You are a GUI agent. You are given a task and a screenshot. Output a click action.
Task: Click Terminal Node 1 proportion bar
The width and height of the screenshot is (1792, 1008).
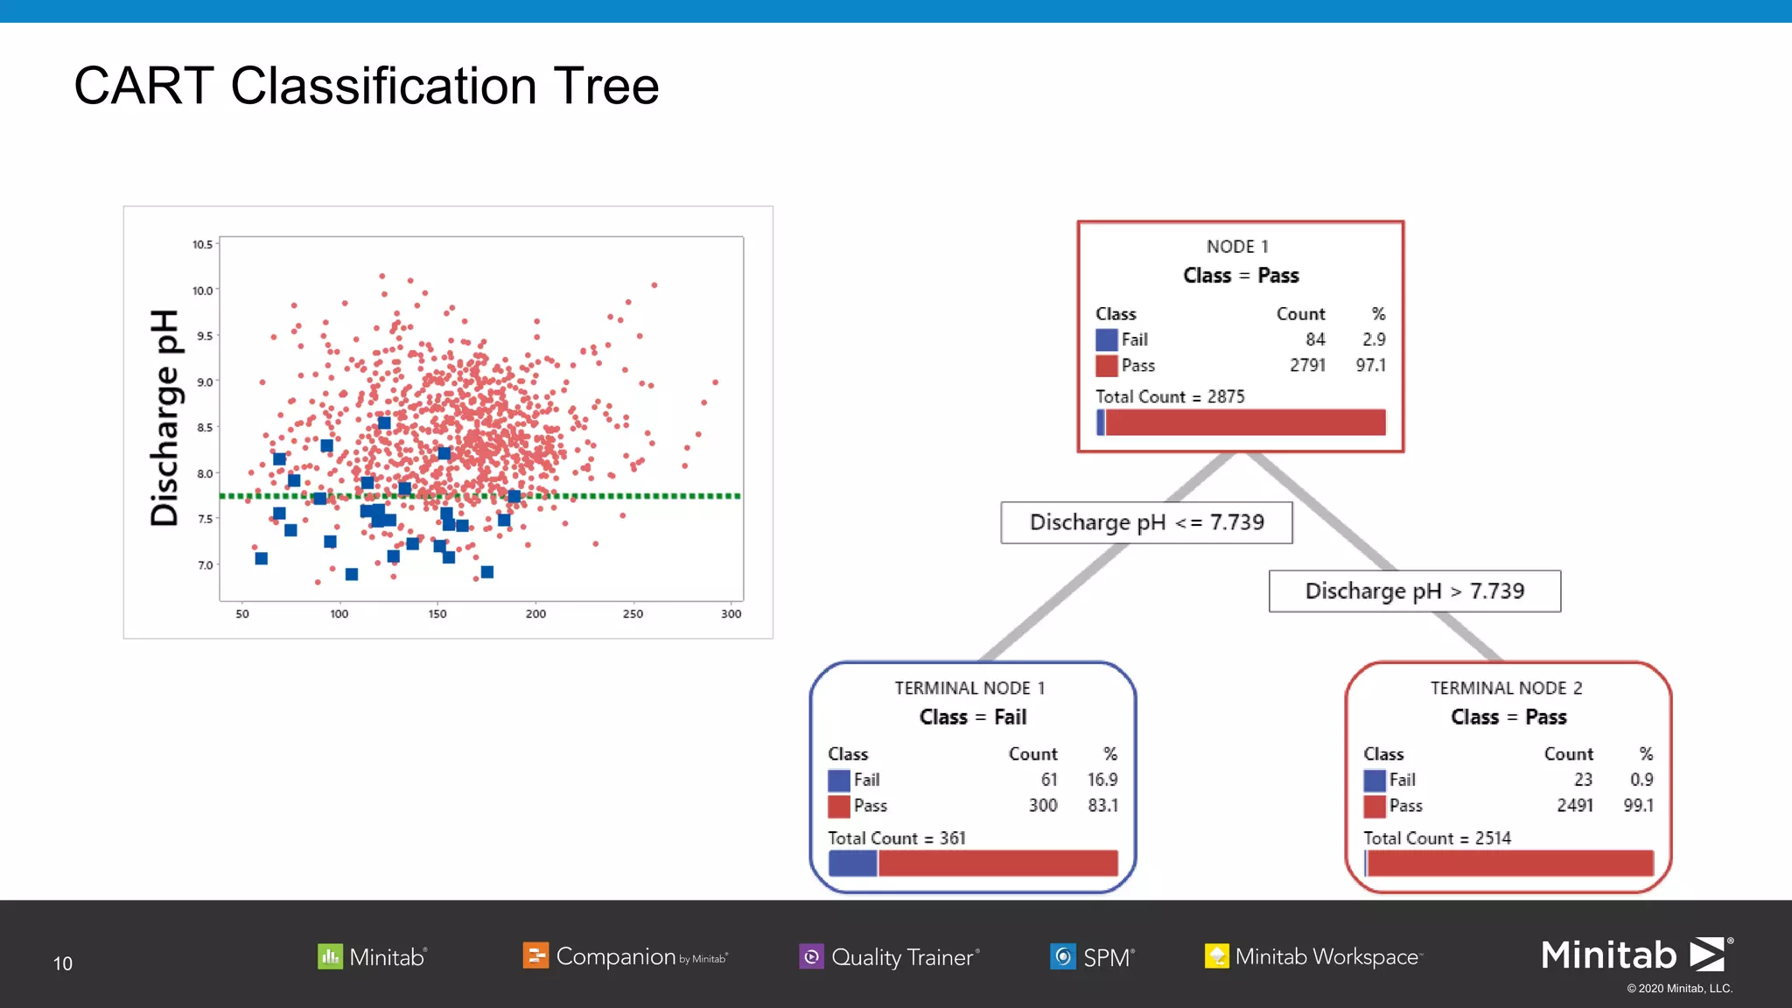973,864
